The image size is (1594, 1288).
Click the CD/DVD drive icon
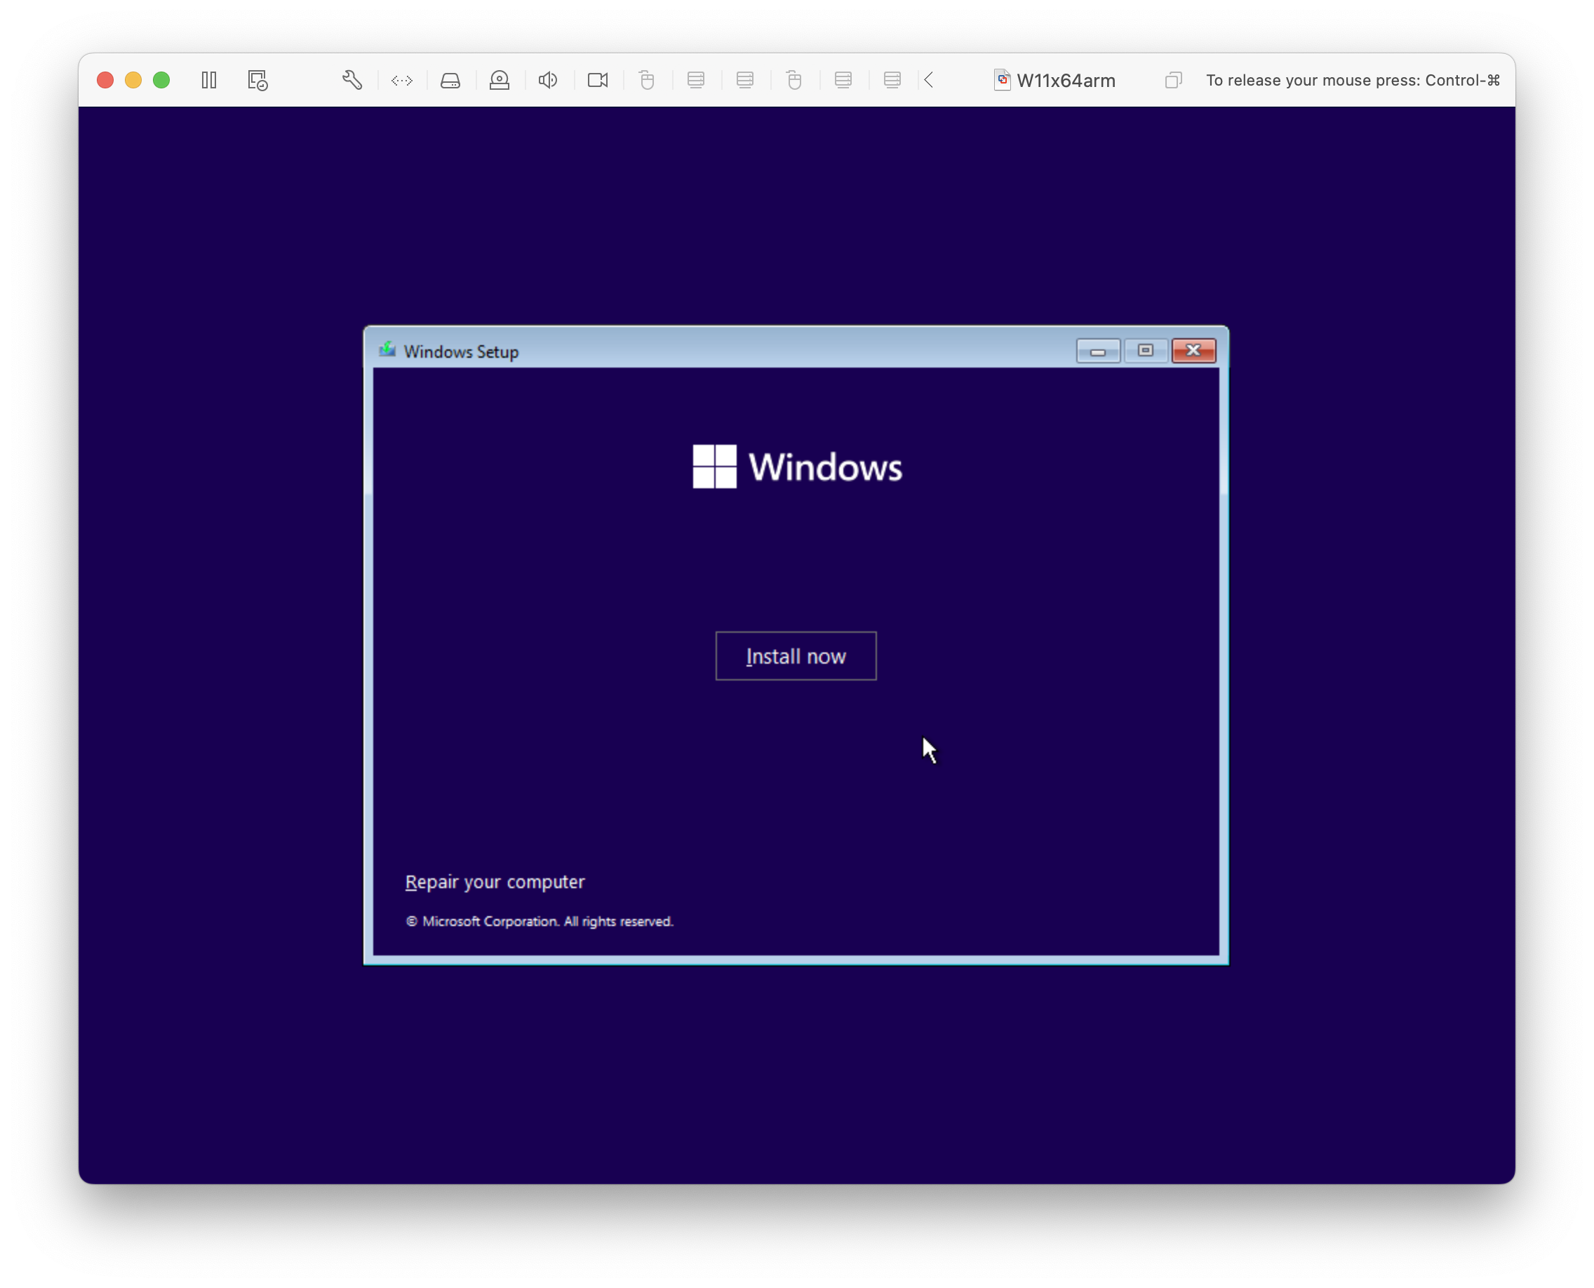point(499,80)
